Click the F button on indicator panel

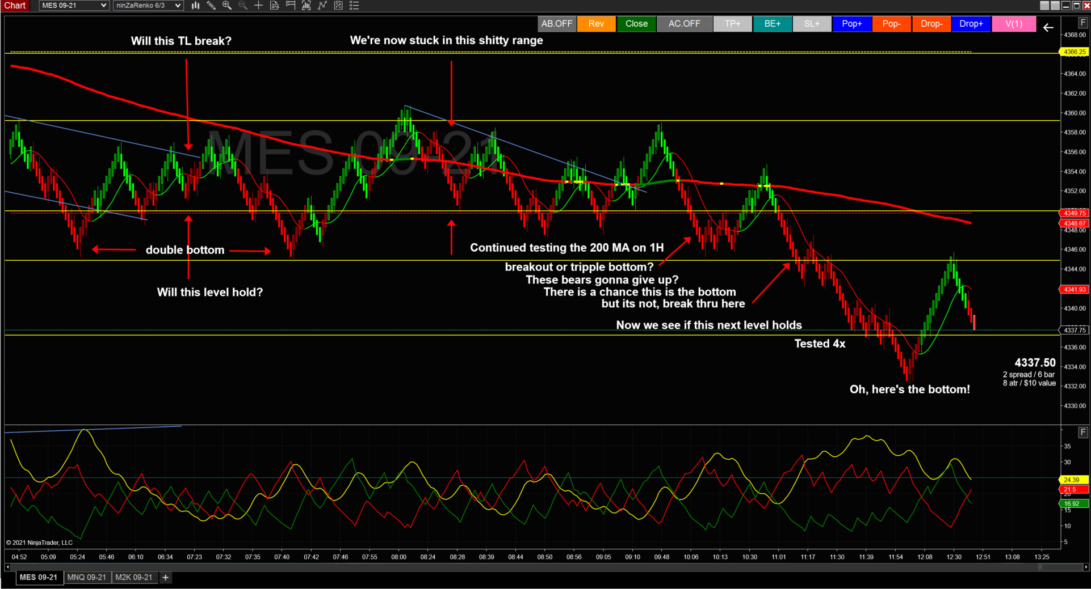pos(1083,433)
